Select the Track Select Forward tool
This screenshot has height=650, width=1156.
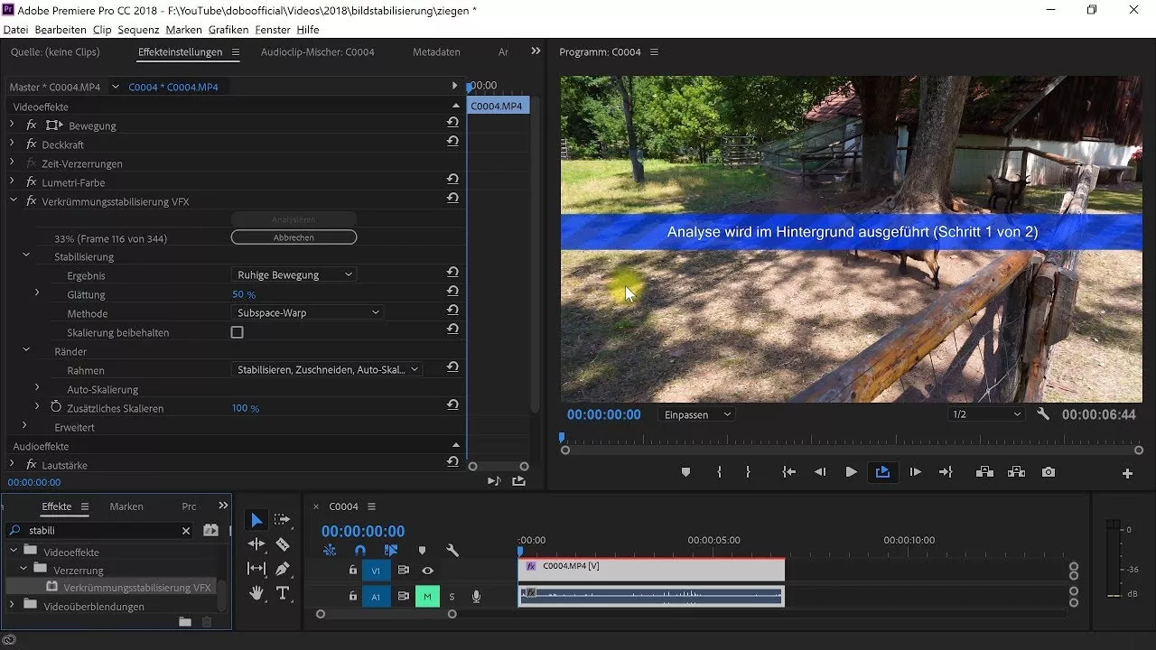pyautogui.click(x=282, y=519)
